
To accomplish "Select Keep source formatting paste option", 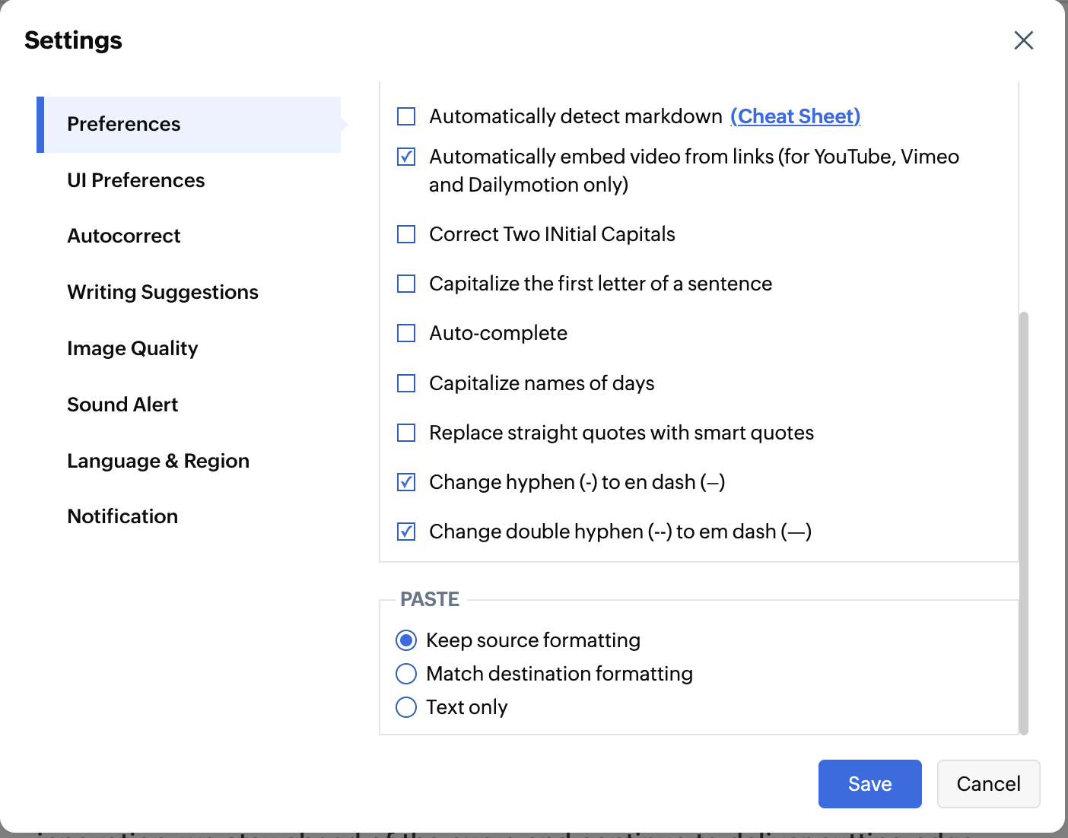I will click(407, 640).
